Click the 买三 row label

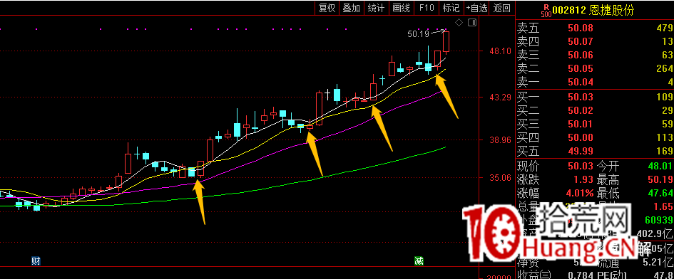tap(528, 124)
